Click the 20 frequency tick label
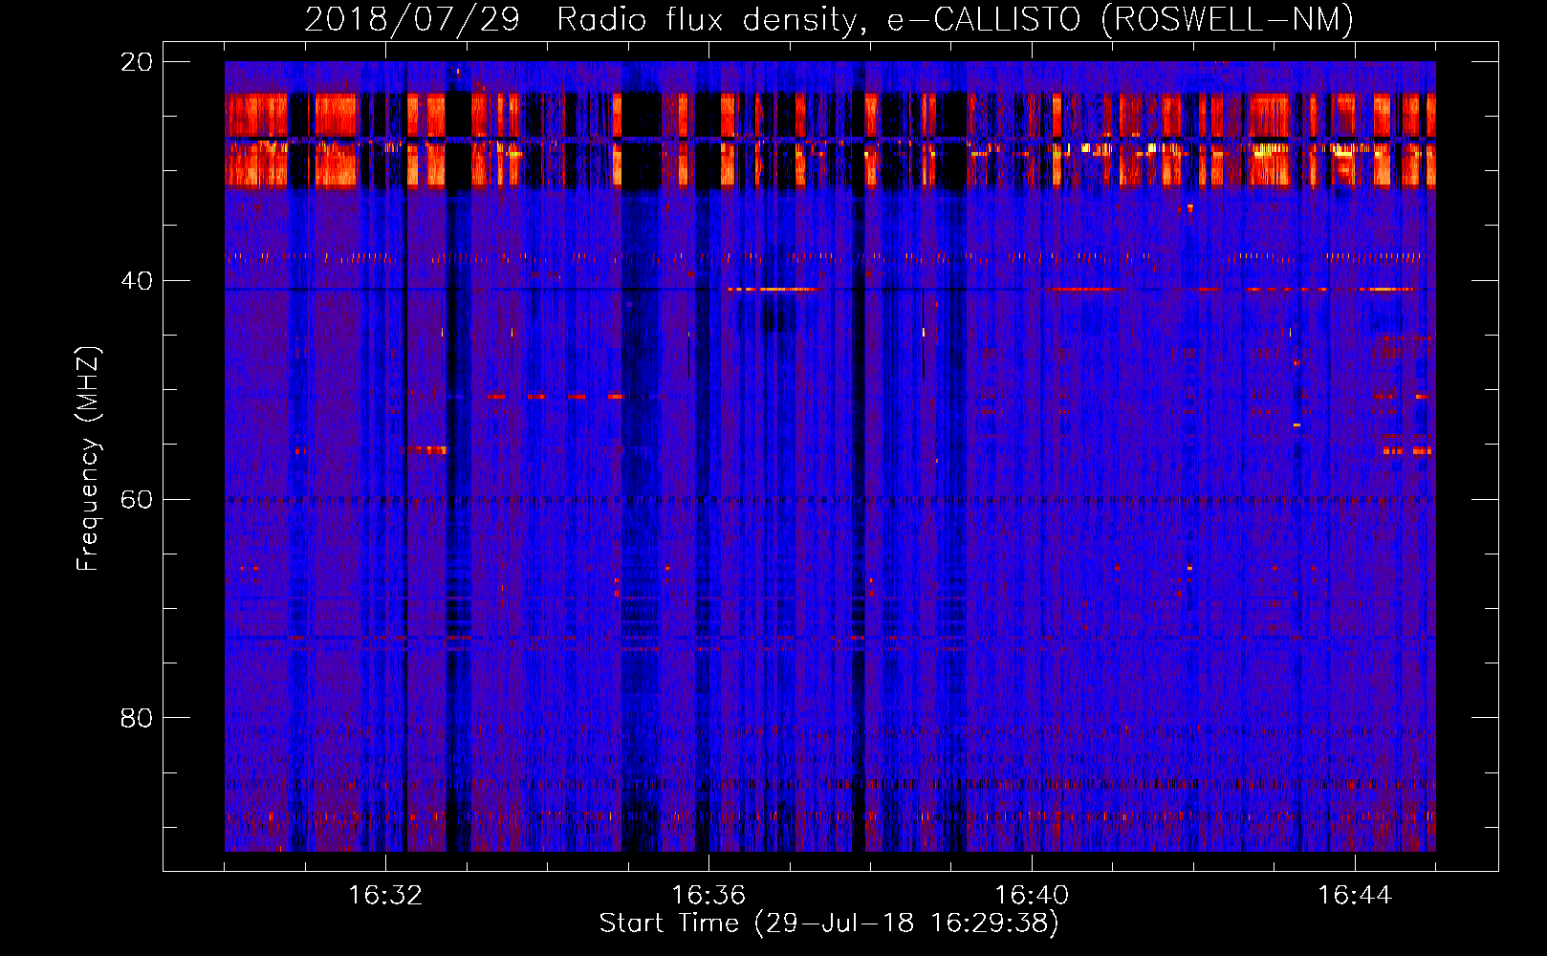Viewport: 1547px width, 956px height. (x=137, y=62)
